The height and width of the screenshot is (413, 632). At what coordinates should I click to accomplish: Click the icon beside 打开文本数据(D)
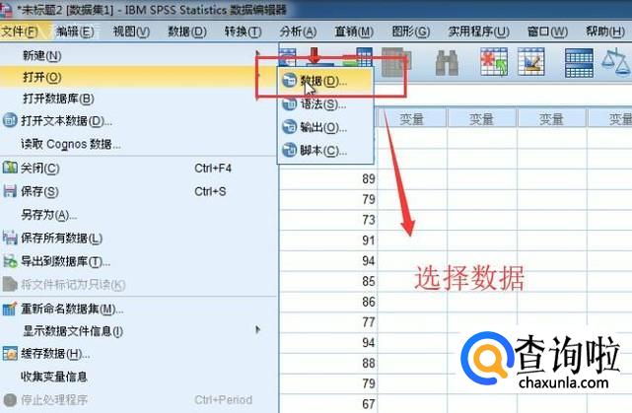coord(10,120)
